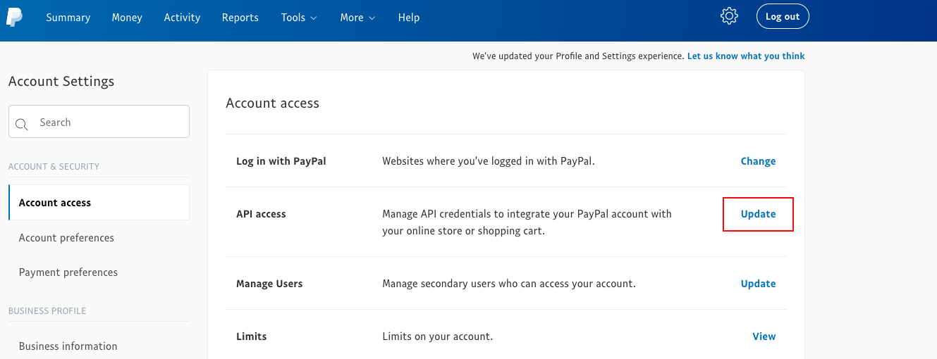Open the Help page
The width and height of the screenshot is (937, 359).
click(409, 18)
